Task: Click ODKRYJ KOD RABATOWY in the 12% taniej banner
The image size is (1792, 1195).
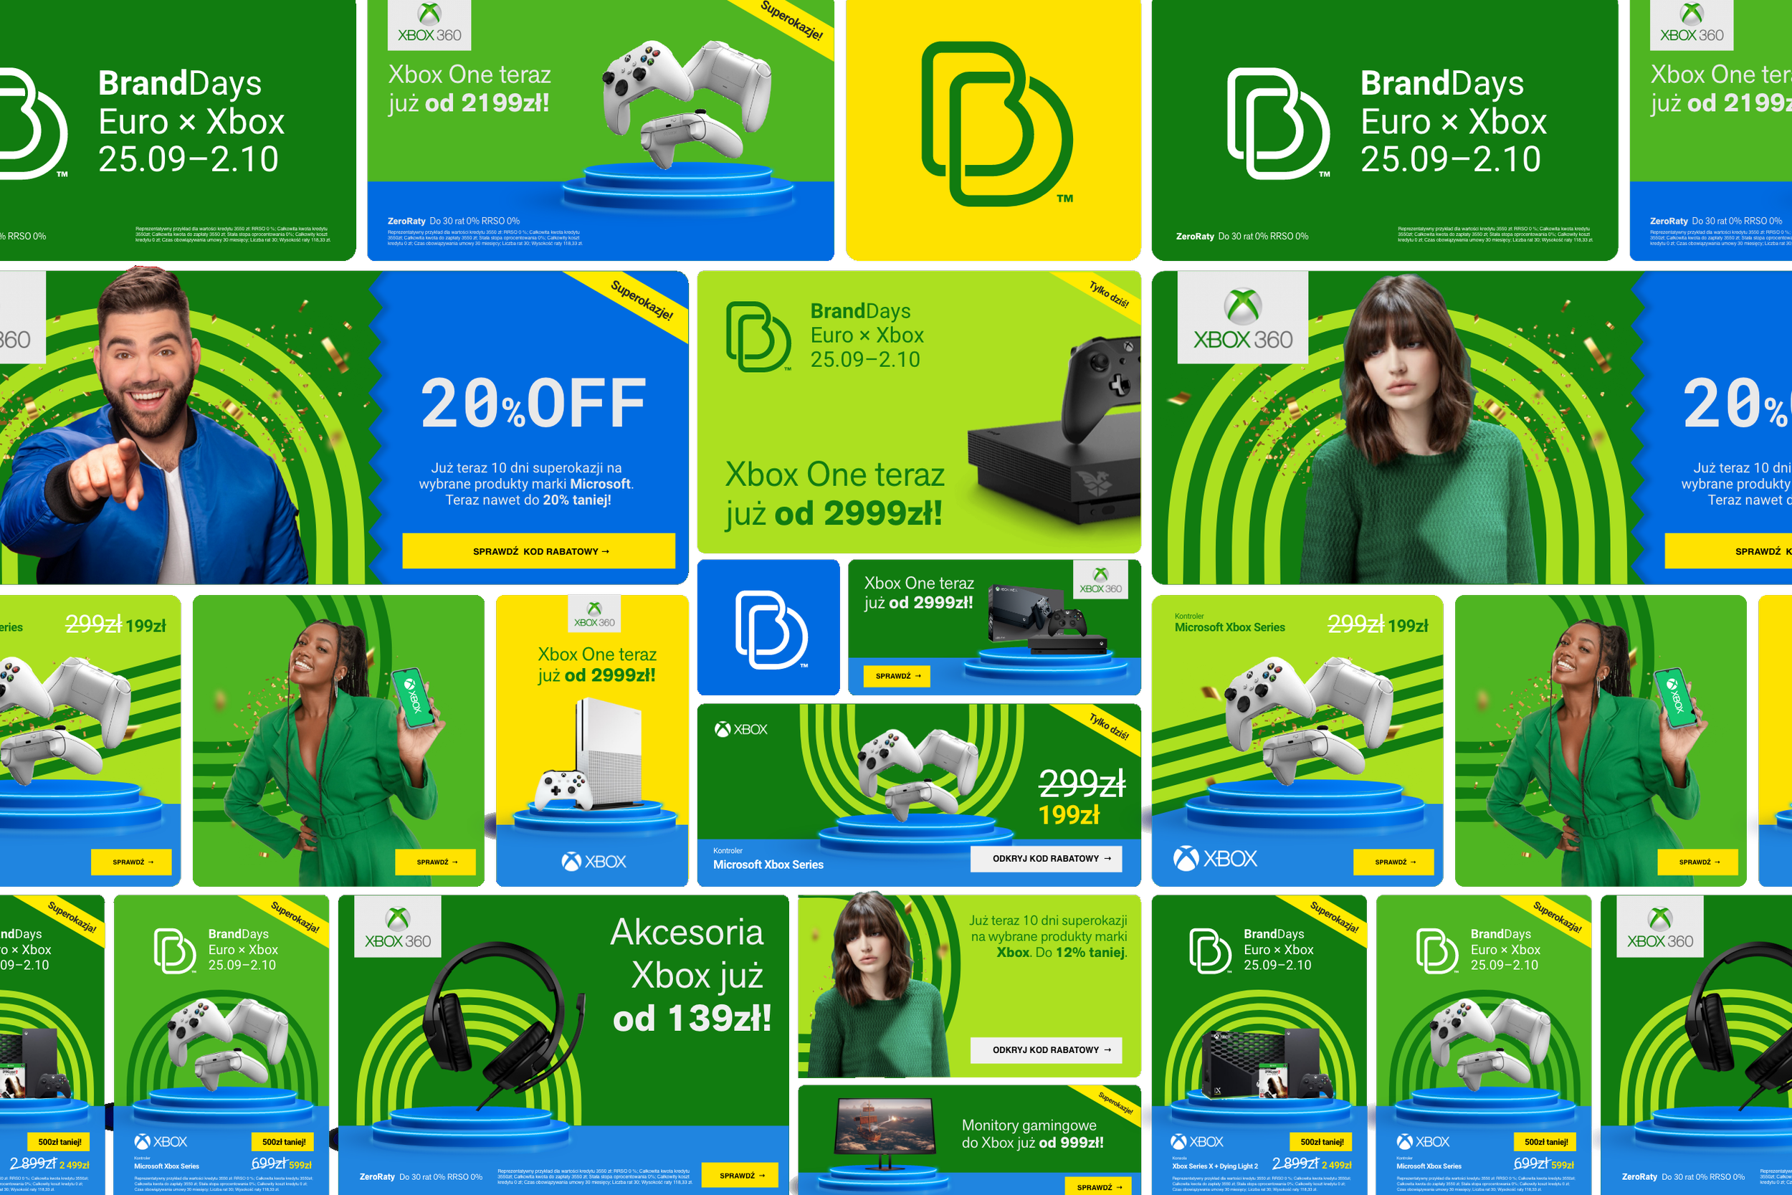Action: tap(1046, 1050)
